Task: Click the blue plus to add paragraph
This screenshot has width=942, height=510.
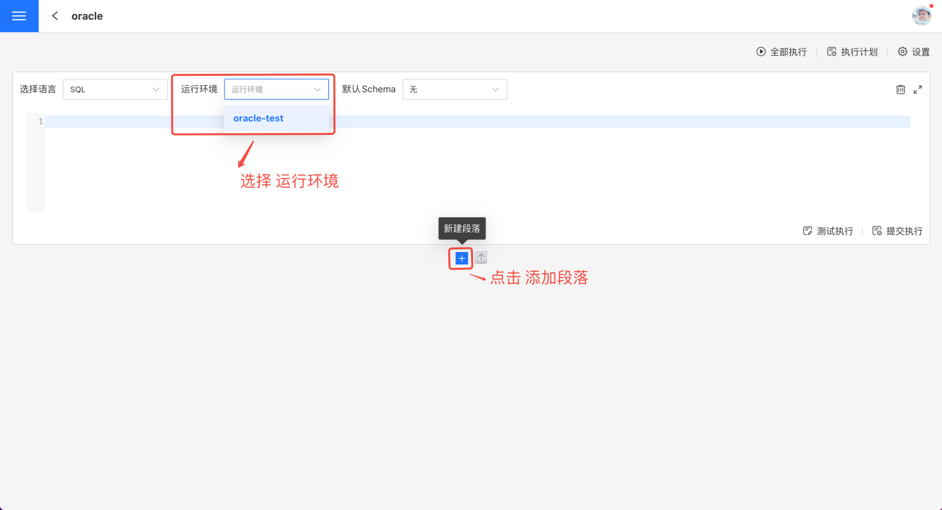Action: 461,259
